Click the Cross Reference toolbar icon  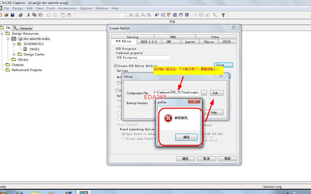[181, 15]
